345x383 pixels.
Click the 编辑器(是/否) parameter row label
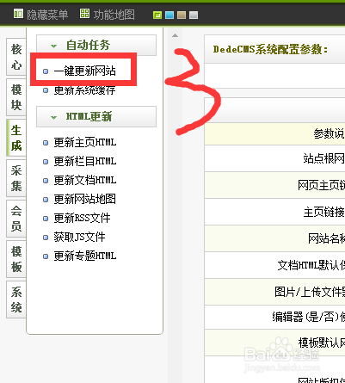pyautogui.click(x=309, y=317)
